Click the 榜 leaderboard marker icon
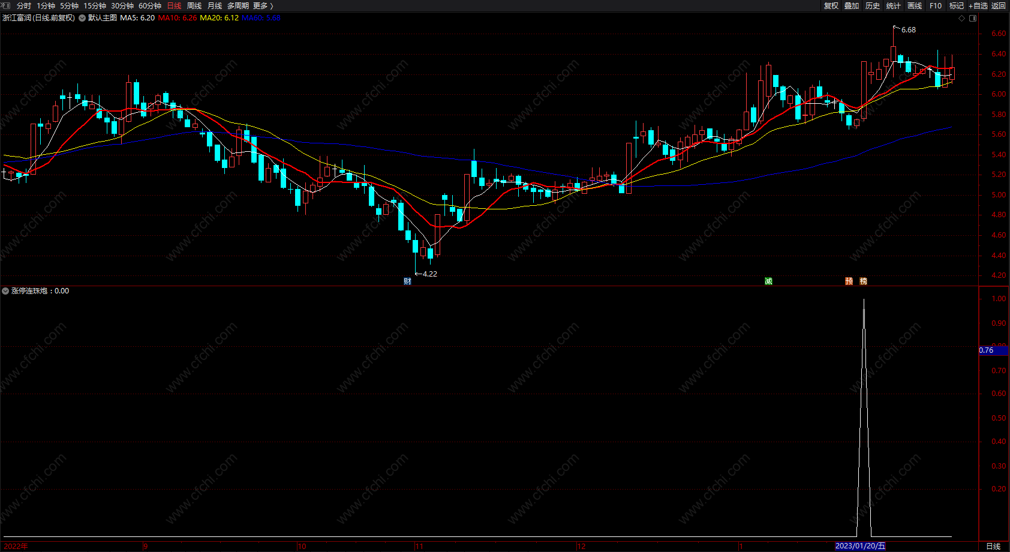The height and width of the screenshot is (552, 1010). tap(863, 281)
